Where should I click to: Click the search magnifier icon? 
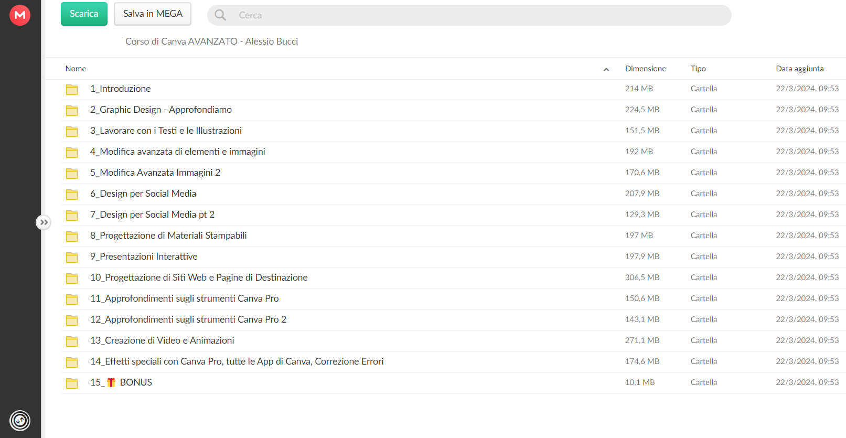(220, 15)
